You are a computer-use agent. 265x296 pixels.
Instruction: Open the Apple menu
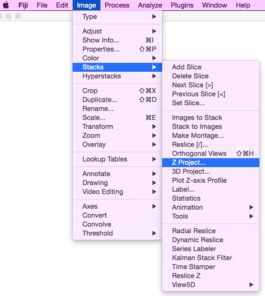pyautogui.click(x=6, y=5)
